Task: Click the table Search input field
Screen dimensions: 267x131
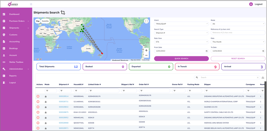Action: (228, 78)
